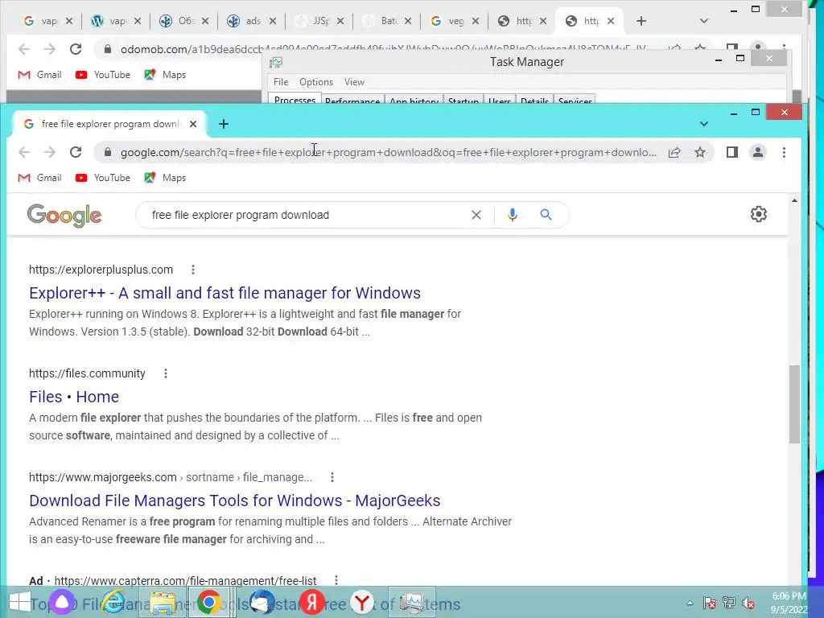Expand tab search dropdown in front window
Screen dimensions: 824x618
click(x=704, y=124)
